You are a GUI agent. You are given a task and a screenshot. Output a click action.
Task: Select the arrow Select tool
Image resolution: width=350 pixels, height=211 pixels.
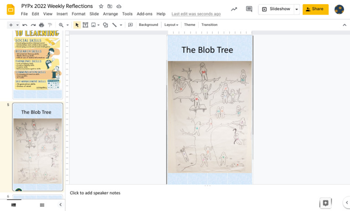(77, 25)
